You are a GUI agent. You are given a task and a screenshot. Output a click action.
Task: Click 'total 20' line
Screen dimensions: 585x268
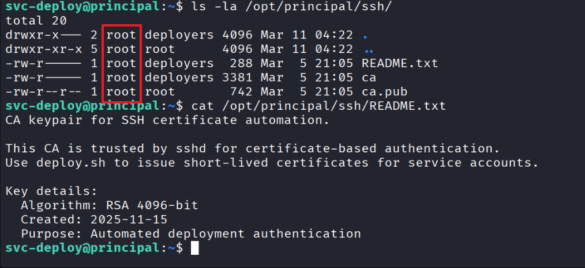pyautogui.click(x=36, y=21)
